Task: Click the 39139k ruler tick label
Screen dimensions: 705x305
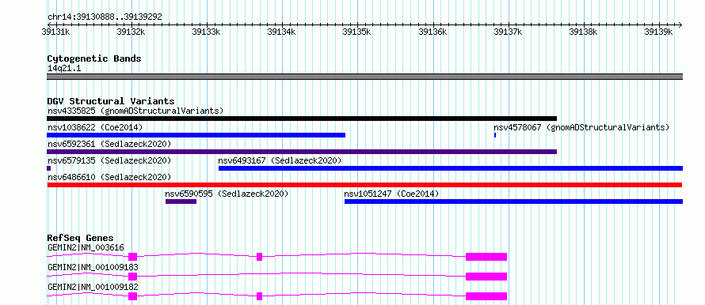Action: pyautogui.click(x=659, y=32)
